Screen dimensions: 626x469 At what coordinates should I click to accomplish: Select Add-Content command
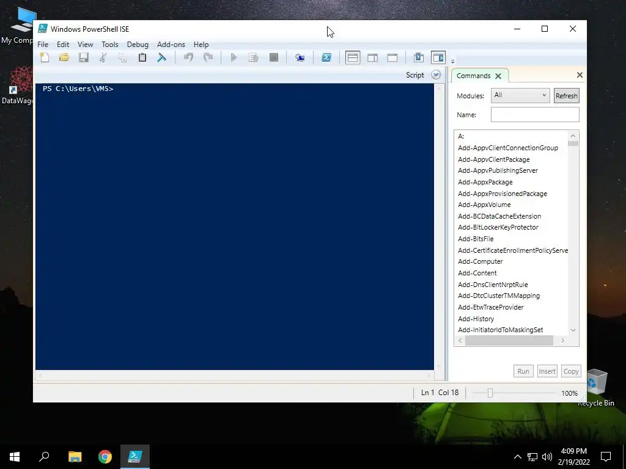pyautogui.click(x=477, y=273)
